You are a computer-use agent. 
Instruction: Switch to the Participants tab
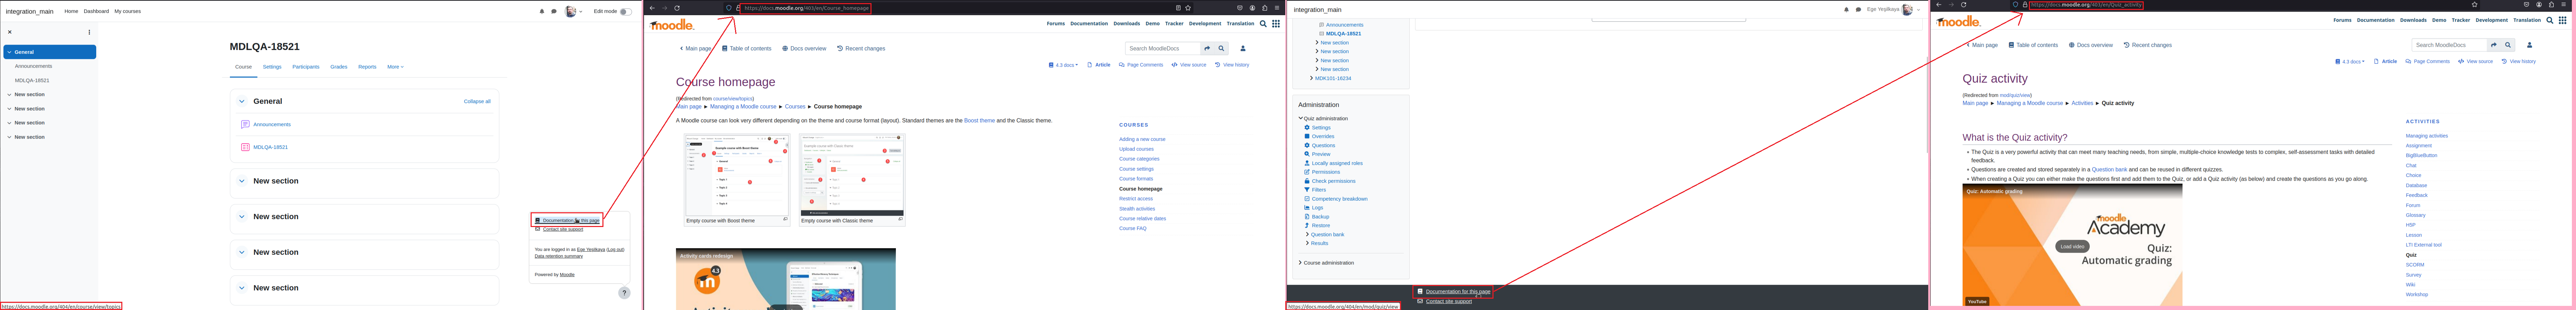[x=306, y=67]
